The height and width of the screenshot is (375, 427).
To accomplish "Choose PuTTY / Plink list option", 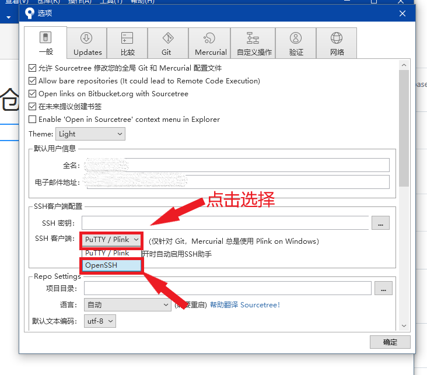I will [111, 253].
